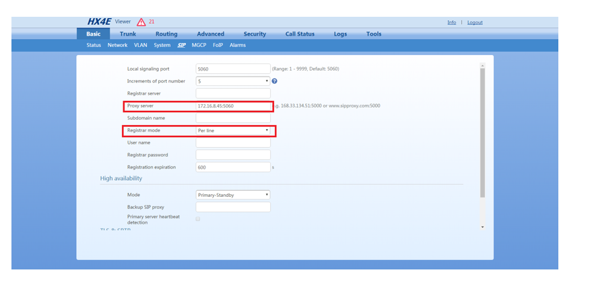
Task: Click the Logout link
Action: tap(475, 23)
